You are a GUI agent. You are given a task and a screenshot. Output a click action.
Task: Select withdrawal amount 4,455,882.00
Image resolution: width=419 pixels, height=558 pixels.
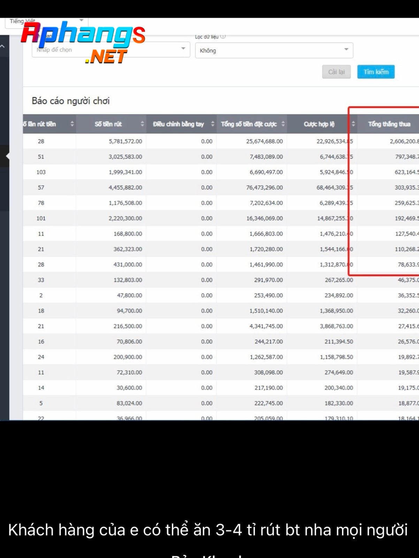(125, 187)
